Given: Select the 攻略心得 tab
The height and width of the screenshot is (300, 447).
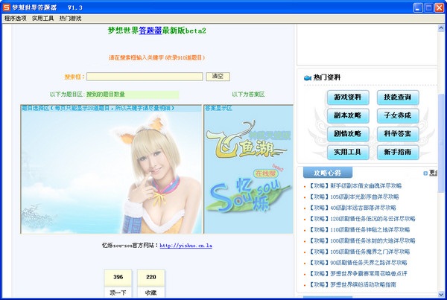Looking at the screenshot, I should click(328, 173).
